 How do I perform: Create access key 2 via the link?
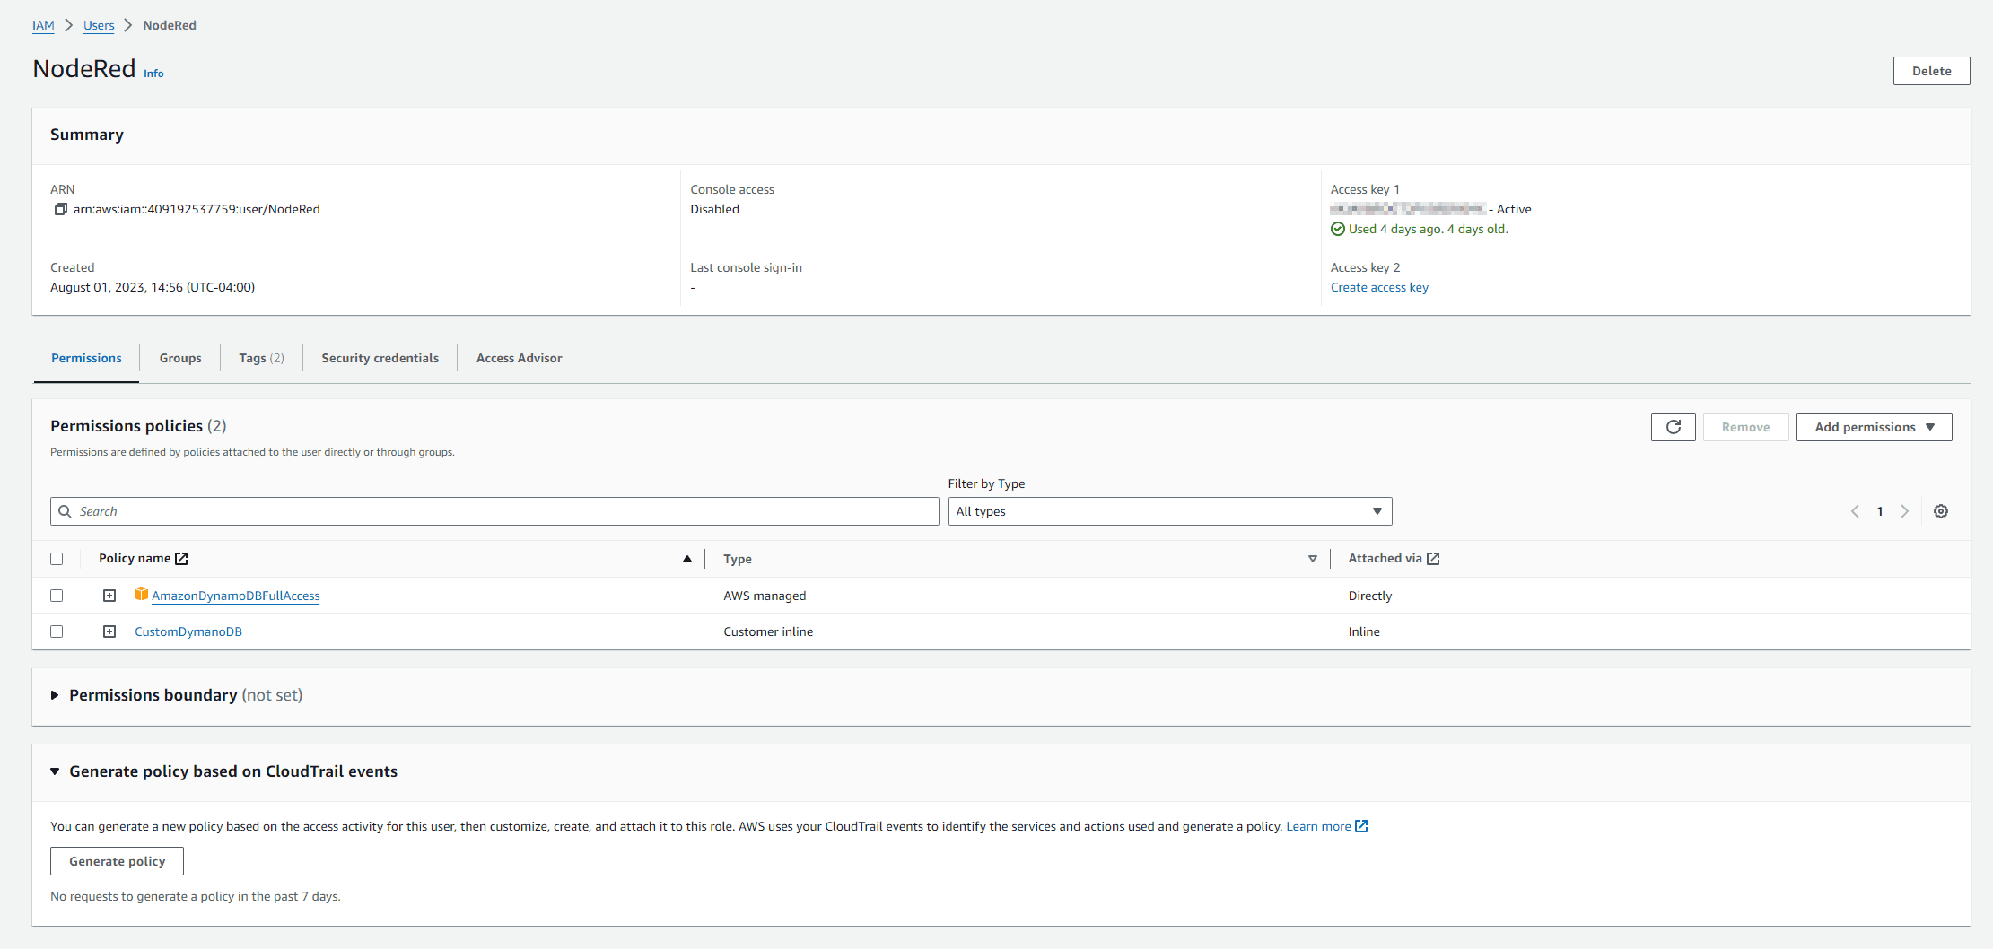(1379, 287)
